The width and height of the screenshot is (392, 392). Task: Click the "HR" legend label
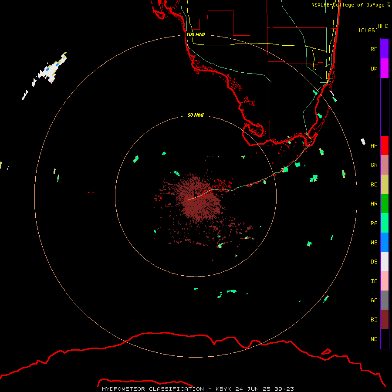tap(374, 204)
